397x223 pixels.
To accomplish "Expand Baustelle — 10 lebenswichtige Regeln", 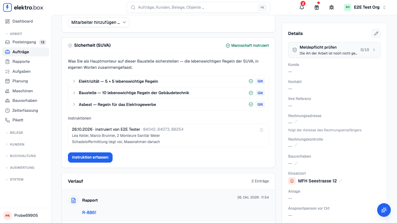I will (168, 93).
